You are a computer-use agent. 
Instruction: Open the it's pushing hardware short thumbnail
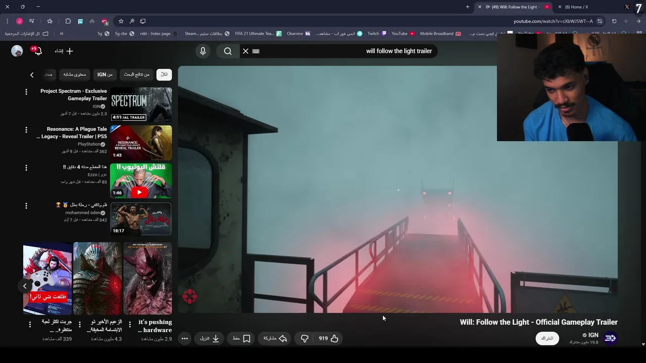148,278
